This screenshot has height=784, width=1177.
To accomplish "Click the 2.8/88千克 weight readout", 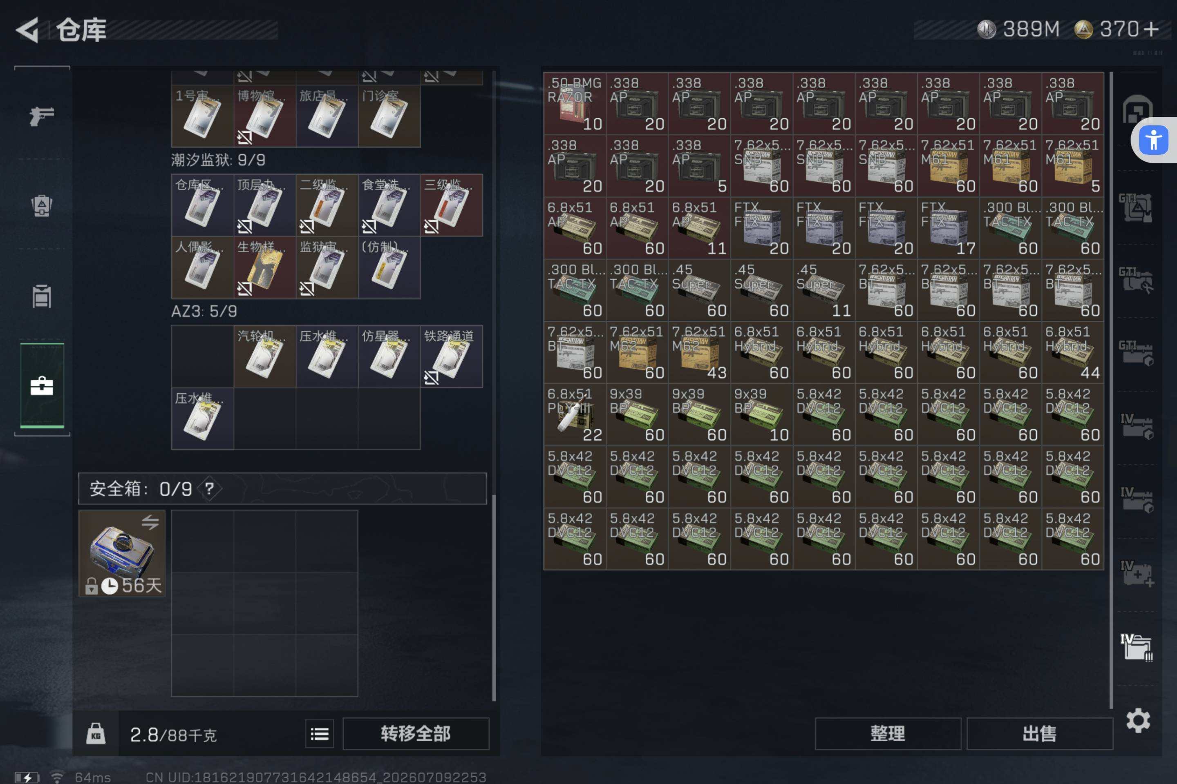I will [173, 735].
